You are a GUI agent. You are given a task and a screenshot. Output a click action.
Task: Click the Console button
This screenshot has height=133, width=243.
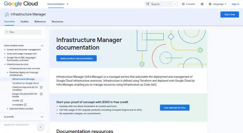tap(188, 4)
